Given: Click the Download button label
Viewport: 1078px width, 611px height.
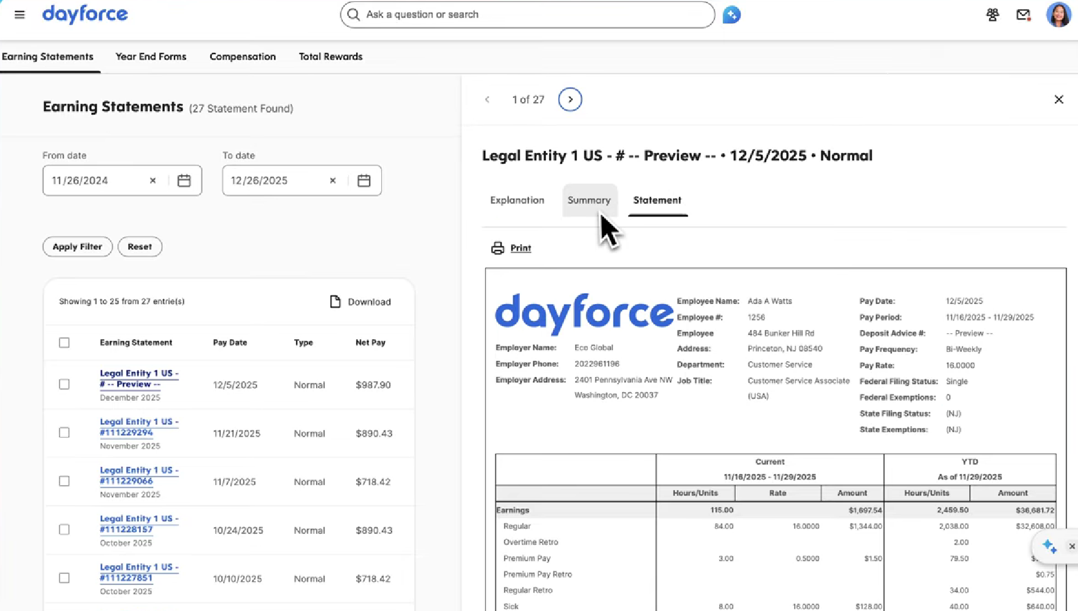Looking at the screenshot, I should pos(369,302).
